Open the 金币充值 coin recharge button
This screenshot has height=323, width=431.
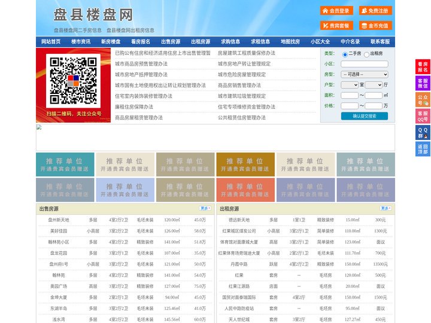(375, 26)
